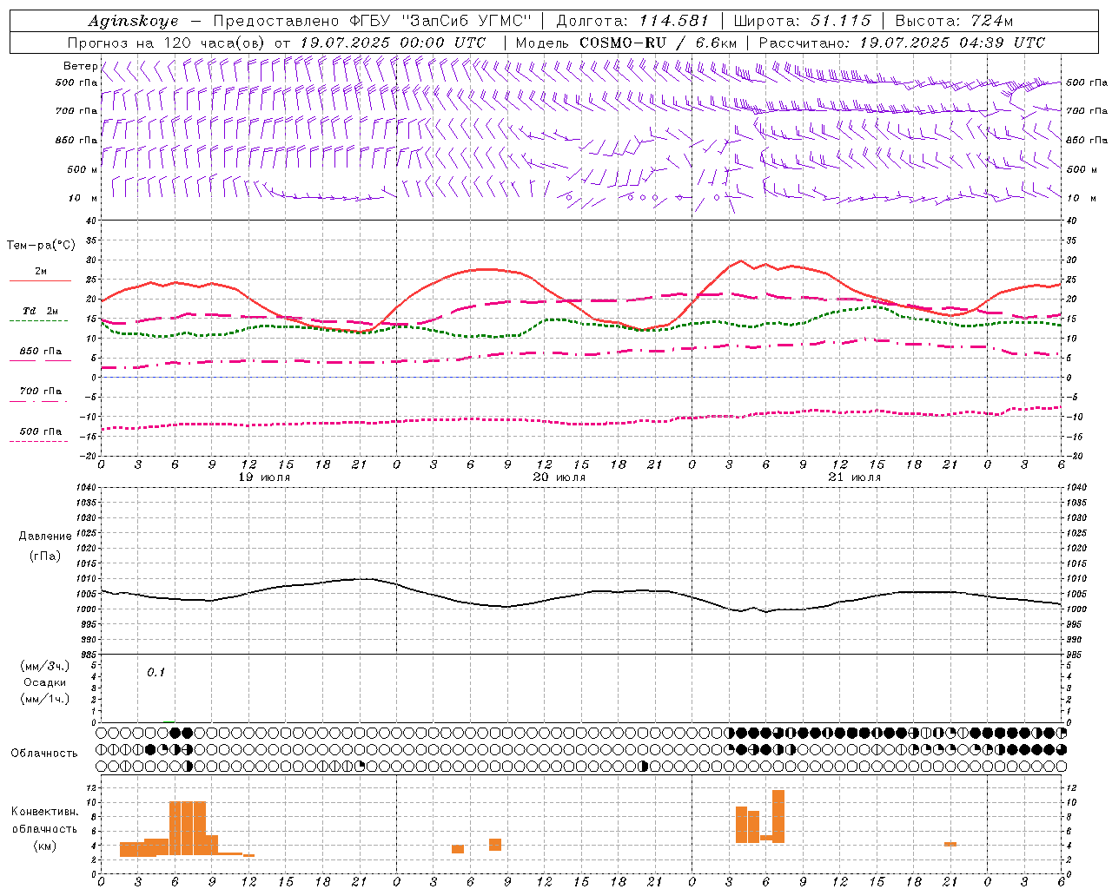Click the Облачность cloudiness row label

[x=44, y=753]
